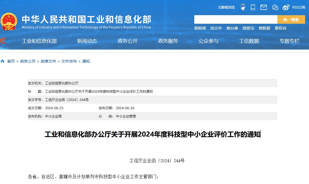
Task: Click the mobile phone version icon
Action: [252, 7]
